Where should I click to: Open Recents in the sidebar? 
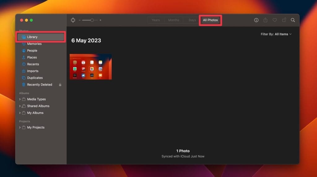[x=41, y=64]
